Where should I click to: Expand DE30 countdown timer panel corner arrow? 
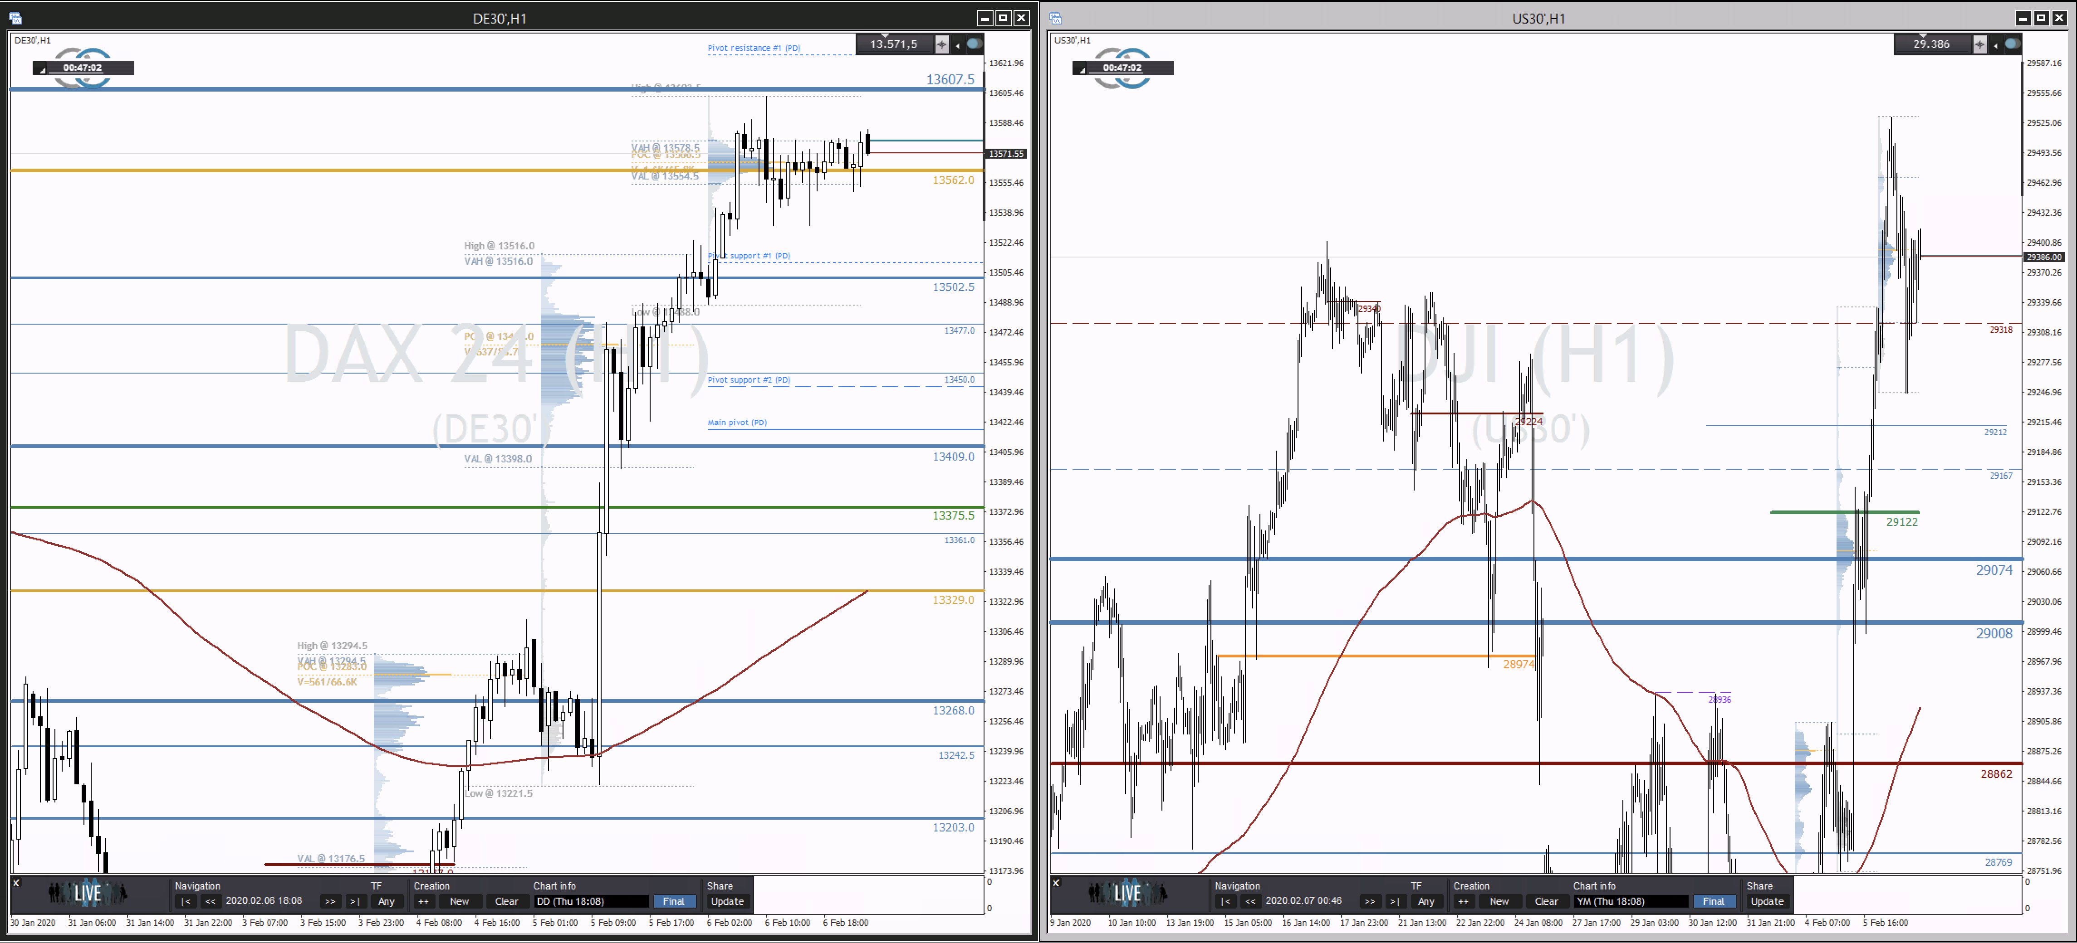click(43, 70)
